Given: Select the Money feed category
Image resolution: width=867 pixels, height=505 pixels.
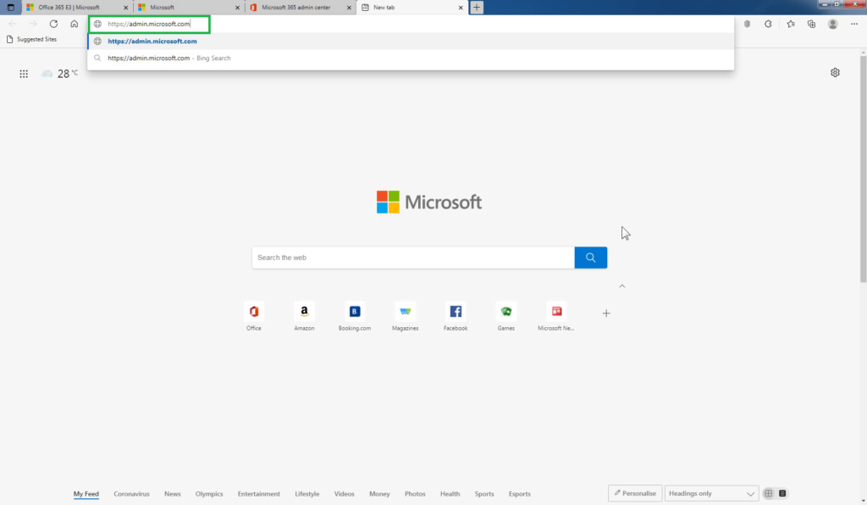Looking at the screenshot, I should point(379,494).
